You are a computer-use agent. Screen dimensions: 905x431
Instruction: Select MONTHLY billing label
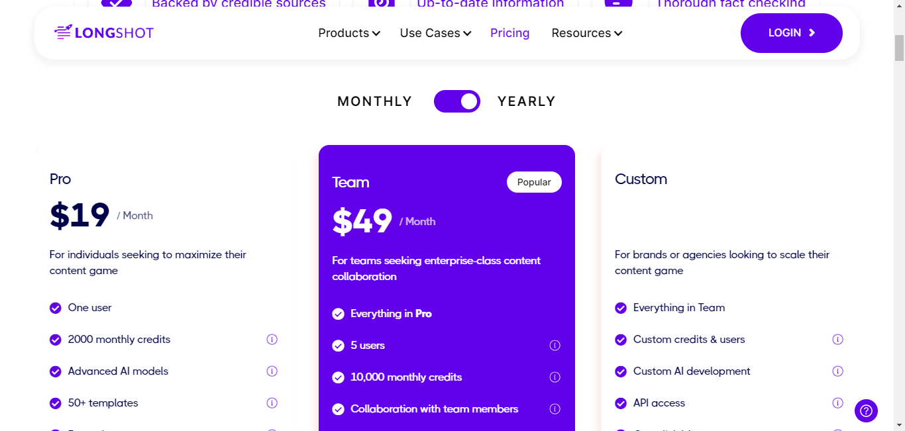tap(375, 101)
